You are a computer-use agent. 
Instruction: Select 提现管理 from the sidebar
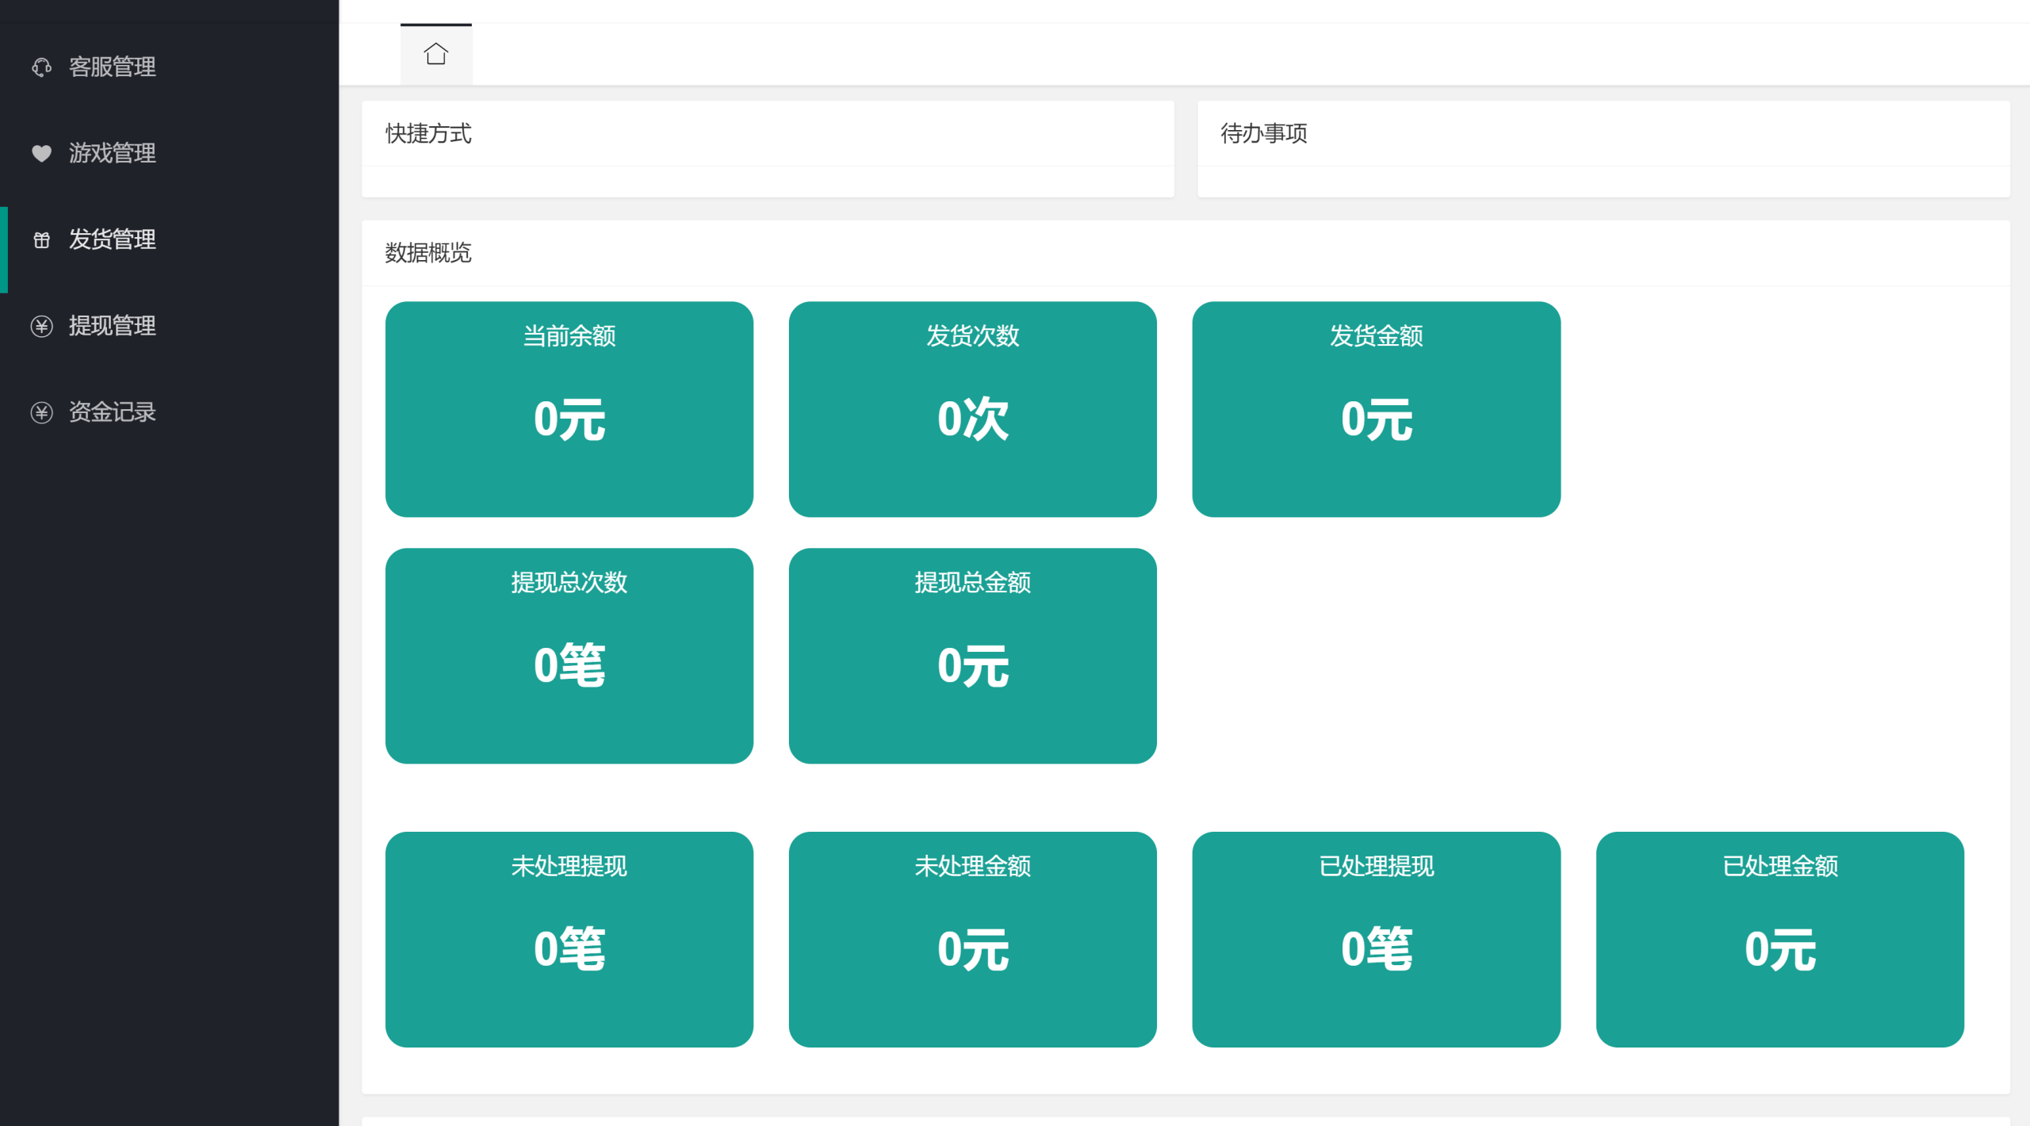112,326
